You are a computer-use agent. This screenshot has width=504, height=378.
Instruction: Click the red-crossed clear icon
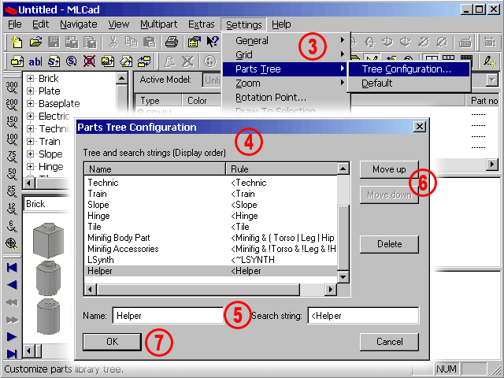pyautogui.click(x=89, y=61)
